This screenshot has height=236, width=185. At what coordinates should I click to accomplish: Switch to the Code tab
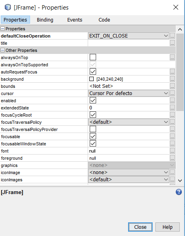[x=104, y=20]
